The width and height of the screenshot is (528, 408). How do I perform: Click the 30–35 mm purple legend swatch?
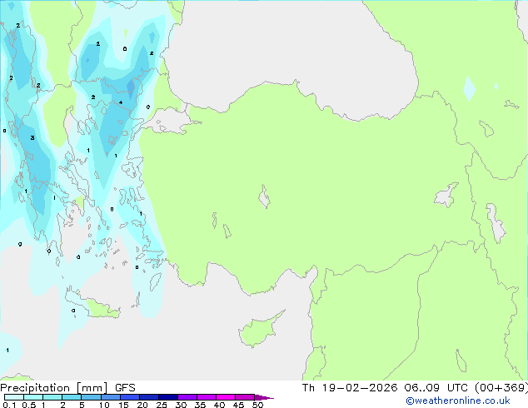point(187,397)
